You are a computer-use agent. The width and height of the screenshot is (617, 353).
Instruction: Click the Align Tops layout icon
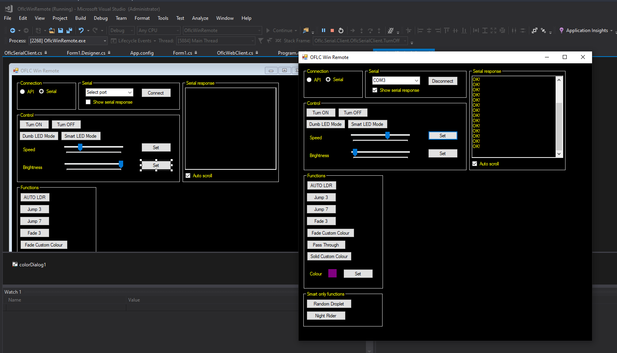click(x=447, y=30)
